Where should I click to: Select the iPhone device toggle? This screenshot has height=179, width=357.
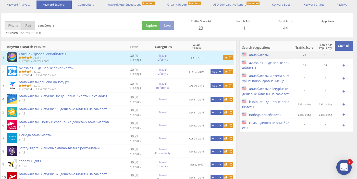[13, 25]
